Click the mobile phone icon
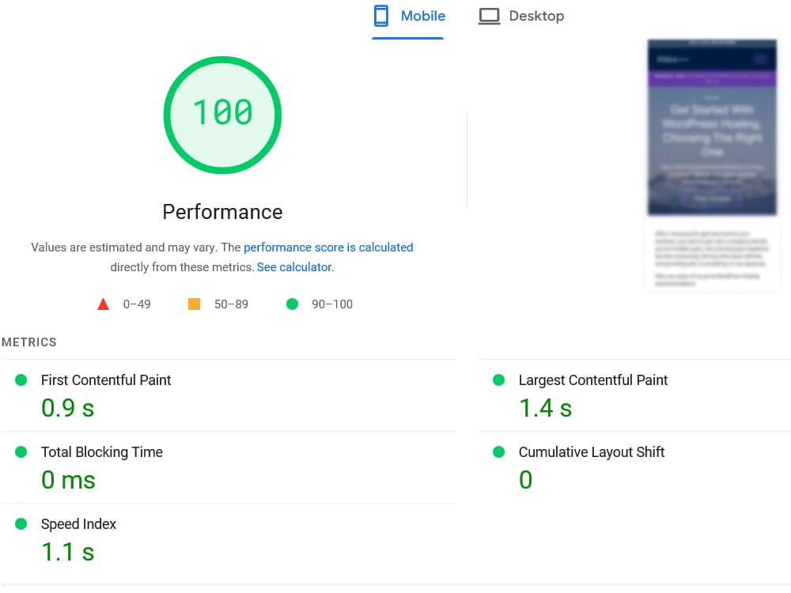Image resolution: width=791 pixels, height=593 pixels. point(381,16)
